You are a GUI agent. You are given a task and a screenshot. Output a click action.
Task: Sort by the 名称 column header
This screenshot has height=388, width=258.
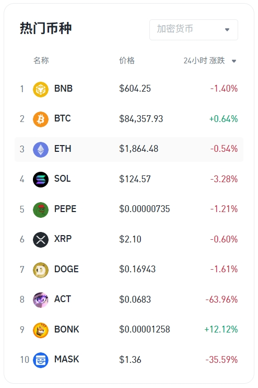(41, 60)
